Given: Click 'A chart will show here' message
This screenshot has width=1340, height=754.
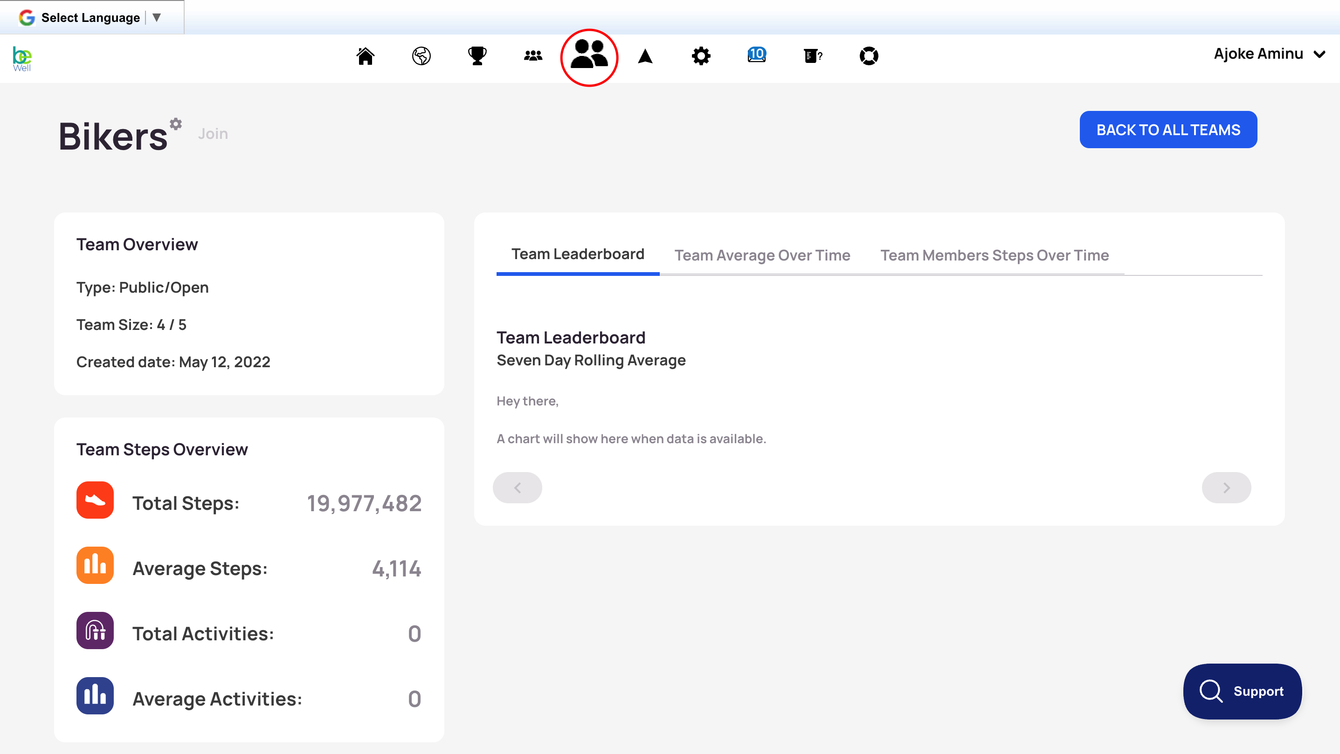Looking at the screenshot, I should [631, 439].
